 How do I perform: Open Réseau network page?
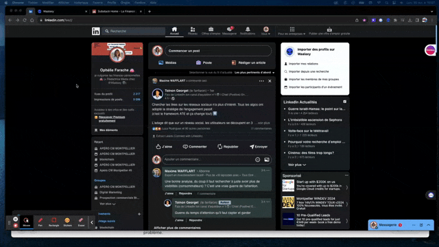pyautogui.click(x=192, y=31)
